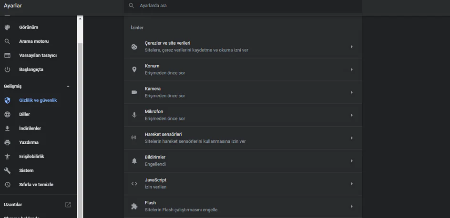450x218 pixels.
Task: Open the Uzantılar extensions link
Action: pyautogui.click(x=13, y=205)
